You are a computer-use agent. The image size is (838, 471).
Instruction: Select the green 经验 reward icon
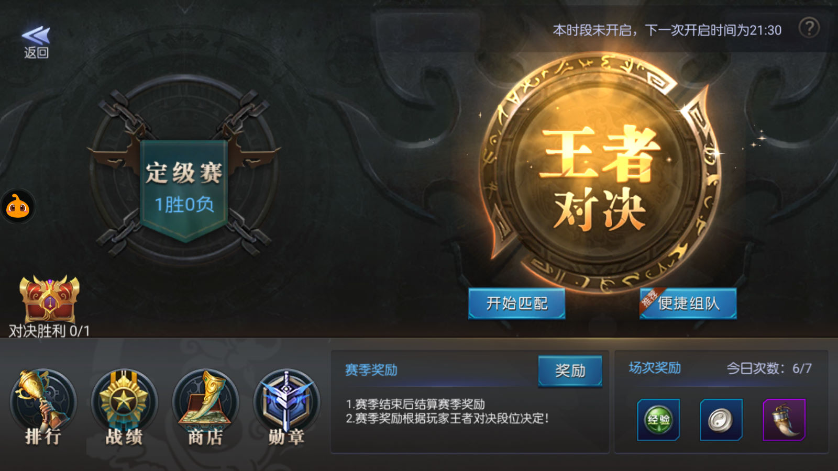point(658,420)
